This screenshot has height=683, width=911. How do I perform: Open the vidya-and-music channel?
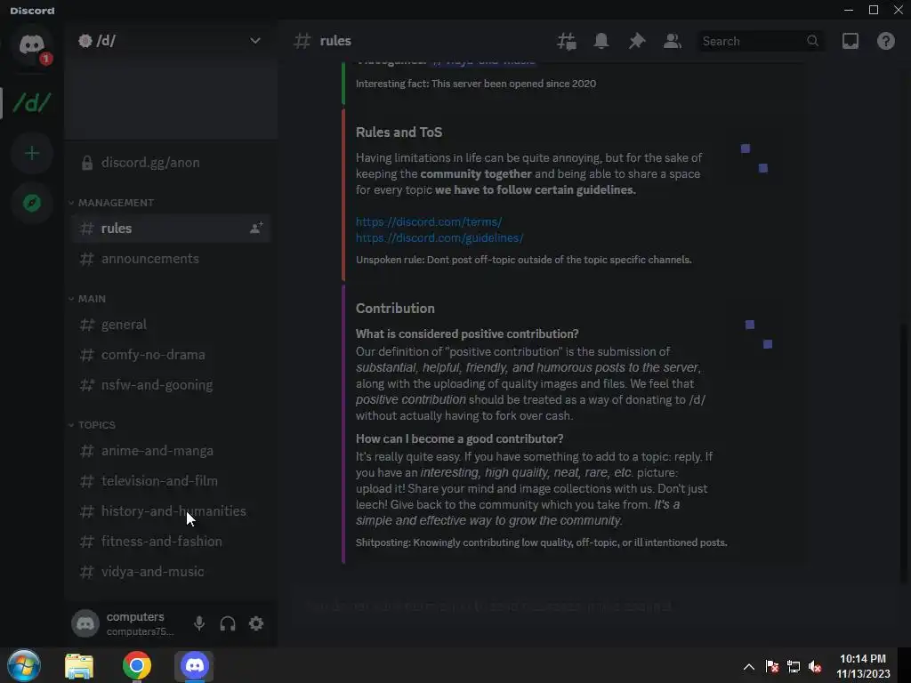pos(171,572)
